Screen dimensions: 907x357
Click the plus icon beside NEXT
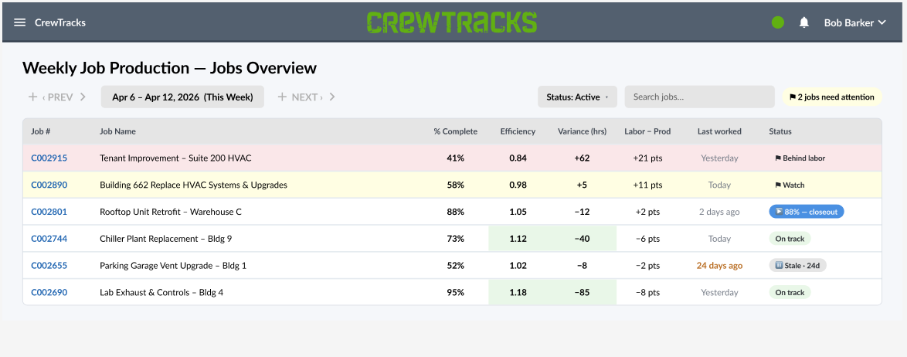[282, 97]
